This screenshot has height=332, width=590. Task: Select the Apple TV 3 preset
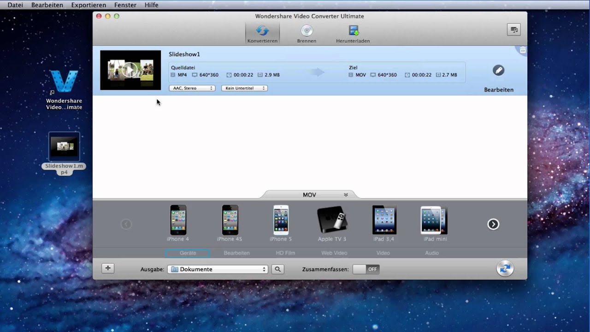point(332,224)
